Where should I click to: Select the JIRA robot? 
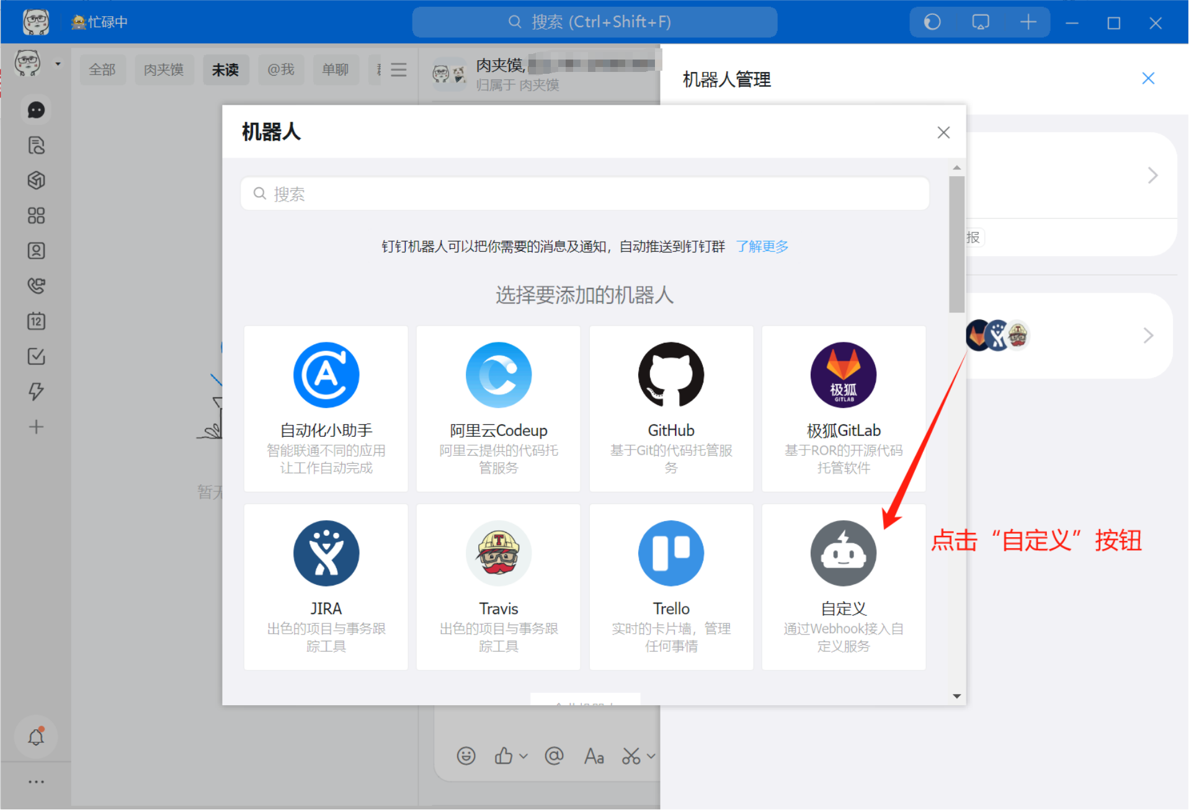326,587
